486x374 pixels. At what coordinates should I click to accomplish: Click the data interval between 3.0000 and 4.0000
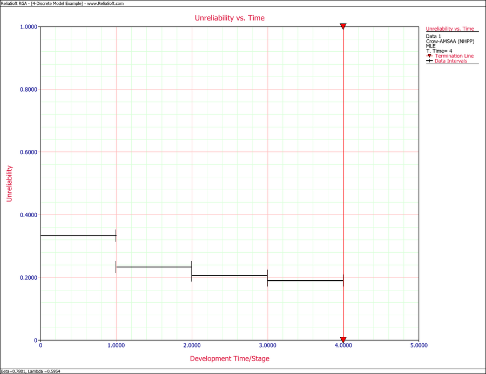[305, 281]
